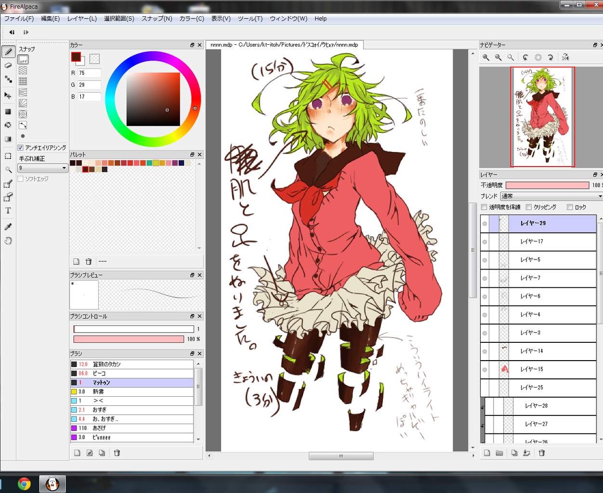Rotate canvas right in Navigator
The width and height of the screenshot is (603, 493).
(x=551, y=57)
